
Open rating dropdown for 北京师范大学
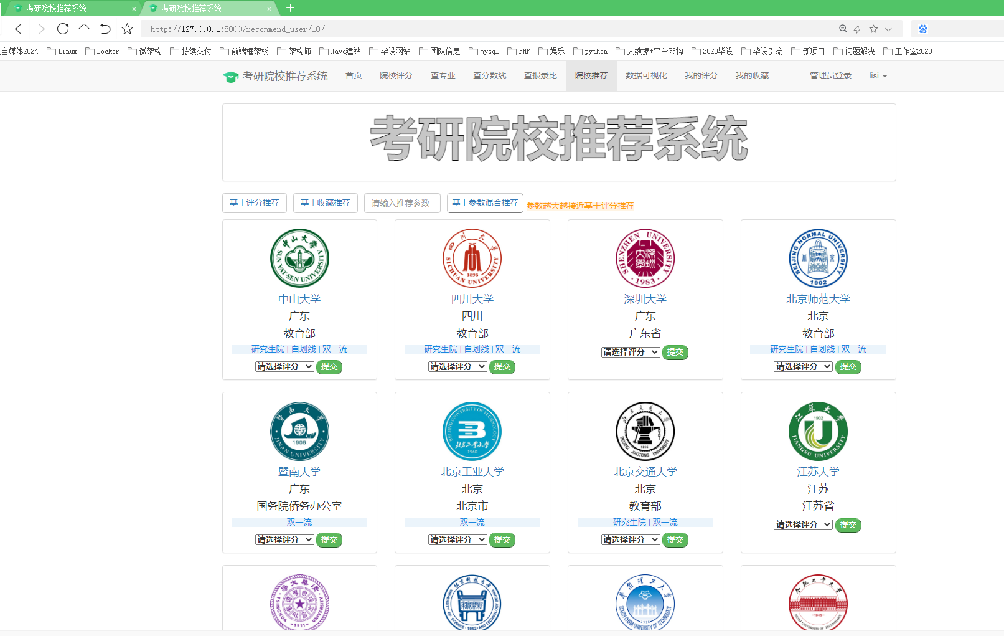(x=804, y=367)
